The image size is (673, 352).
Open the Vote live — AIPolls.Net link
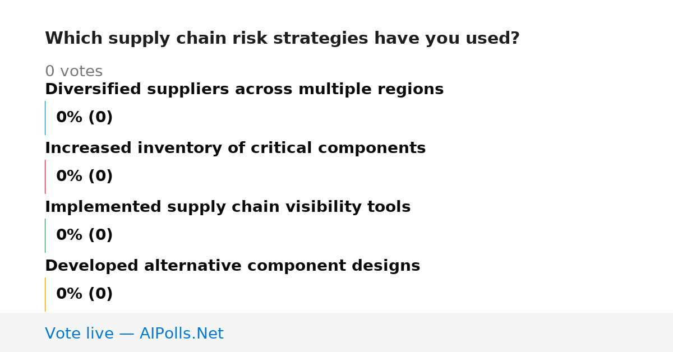pyautogui.click(x=134, y=334)
